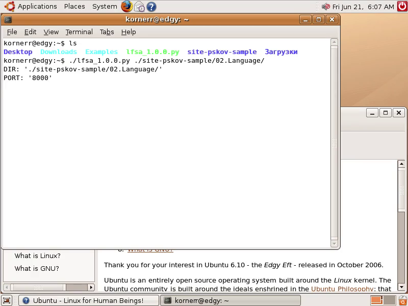Viewport: 408px width, 306px height.
Task: Select 'What is Linux?' in the sidebar
Action: click(37, 256)
